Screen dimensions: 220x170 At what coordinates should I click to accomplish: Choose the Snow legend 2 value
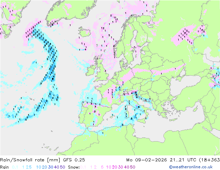click(95, 167)
